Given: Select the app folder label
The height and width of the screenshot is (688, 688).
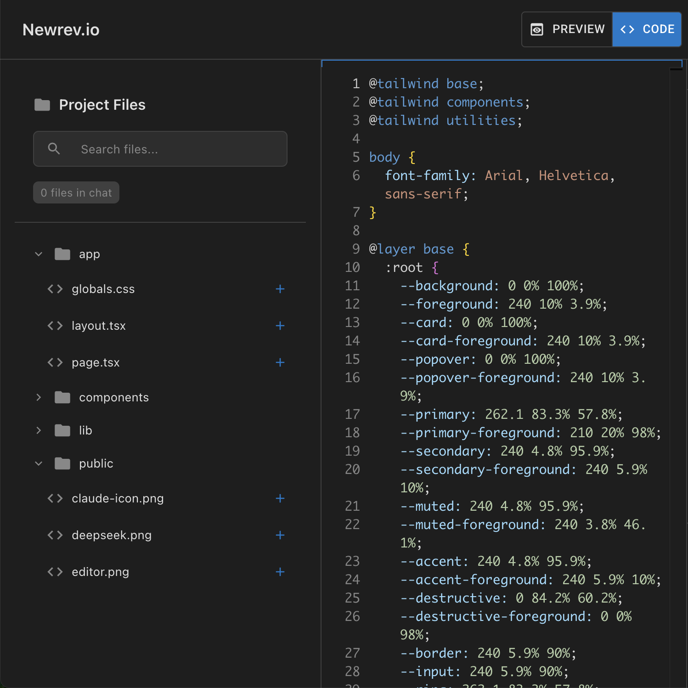Looking at the screenshot, I should point(90,254).
